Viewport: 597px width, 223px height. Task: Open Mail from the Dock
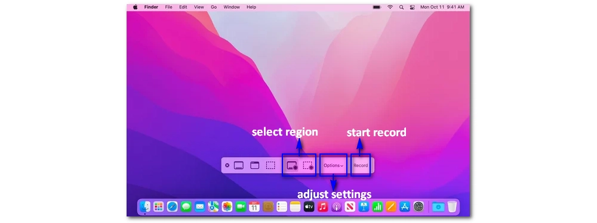pyautogui.click(x=199, y=207)
